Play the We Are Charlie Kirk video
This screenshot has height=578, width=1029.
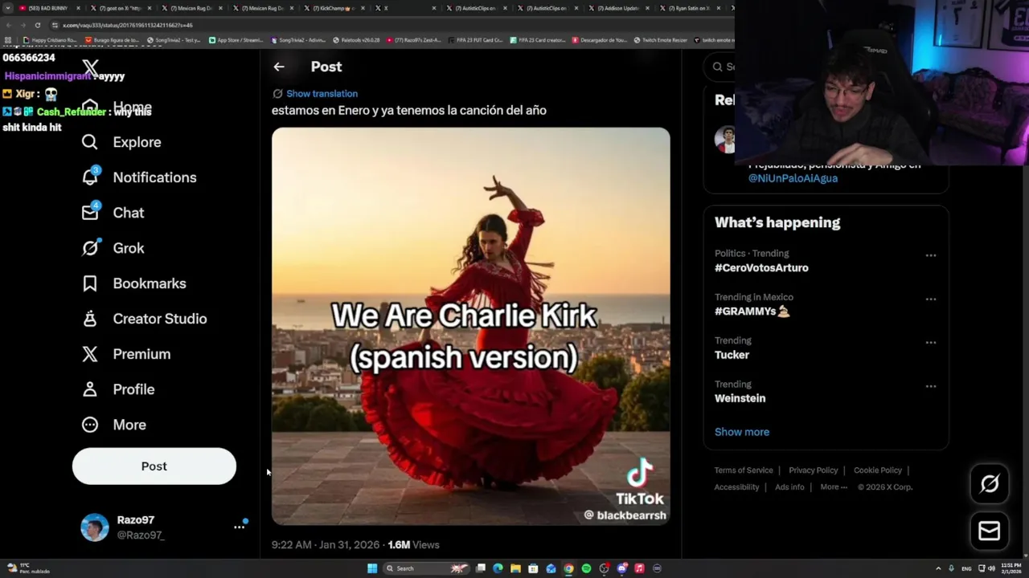coord(470,326)
